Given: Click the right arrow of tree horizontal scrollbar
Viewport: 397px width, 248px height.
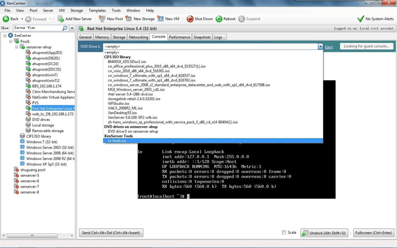Looking at the screenshot, I should click(72, 235).
